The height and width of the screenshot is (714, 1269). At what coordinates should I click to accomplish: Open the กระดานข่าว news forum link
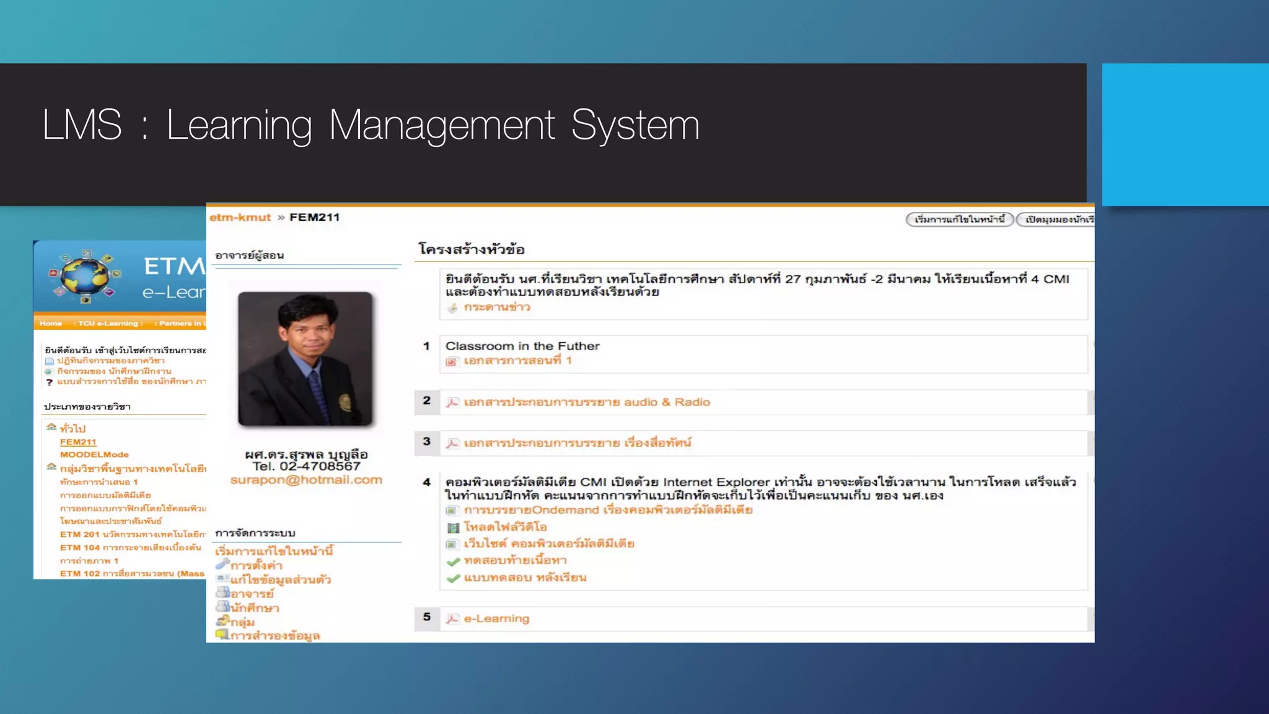[x=498, y=307]
